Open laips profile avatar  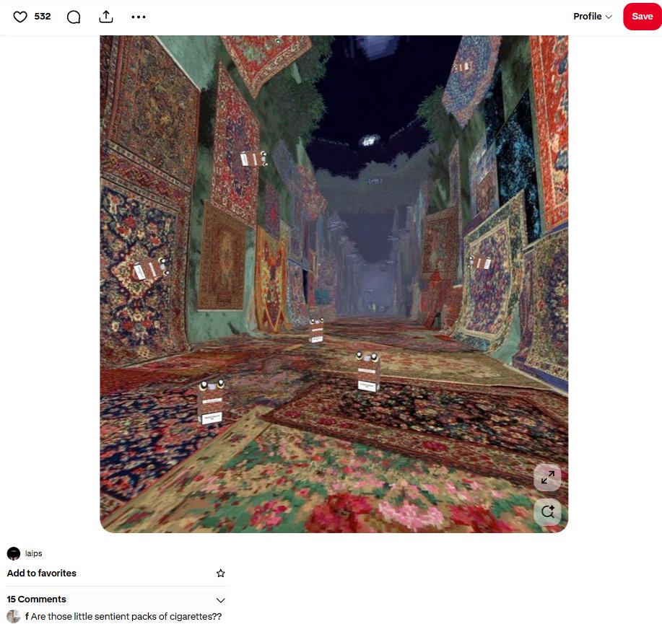tap(14, 553)
